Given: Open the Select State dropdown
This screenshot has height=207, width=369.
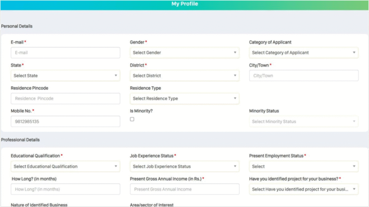Looking at the screenshot, I should 65,76.
